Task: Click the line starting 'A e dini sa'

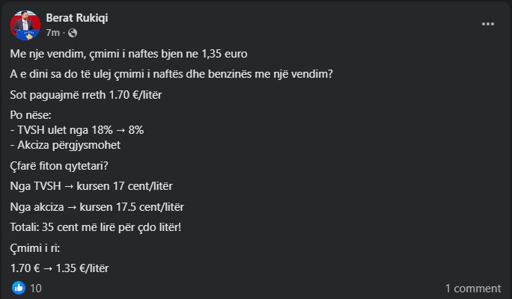Action: pos(172,75)
